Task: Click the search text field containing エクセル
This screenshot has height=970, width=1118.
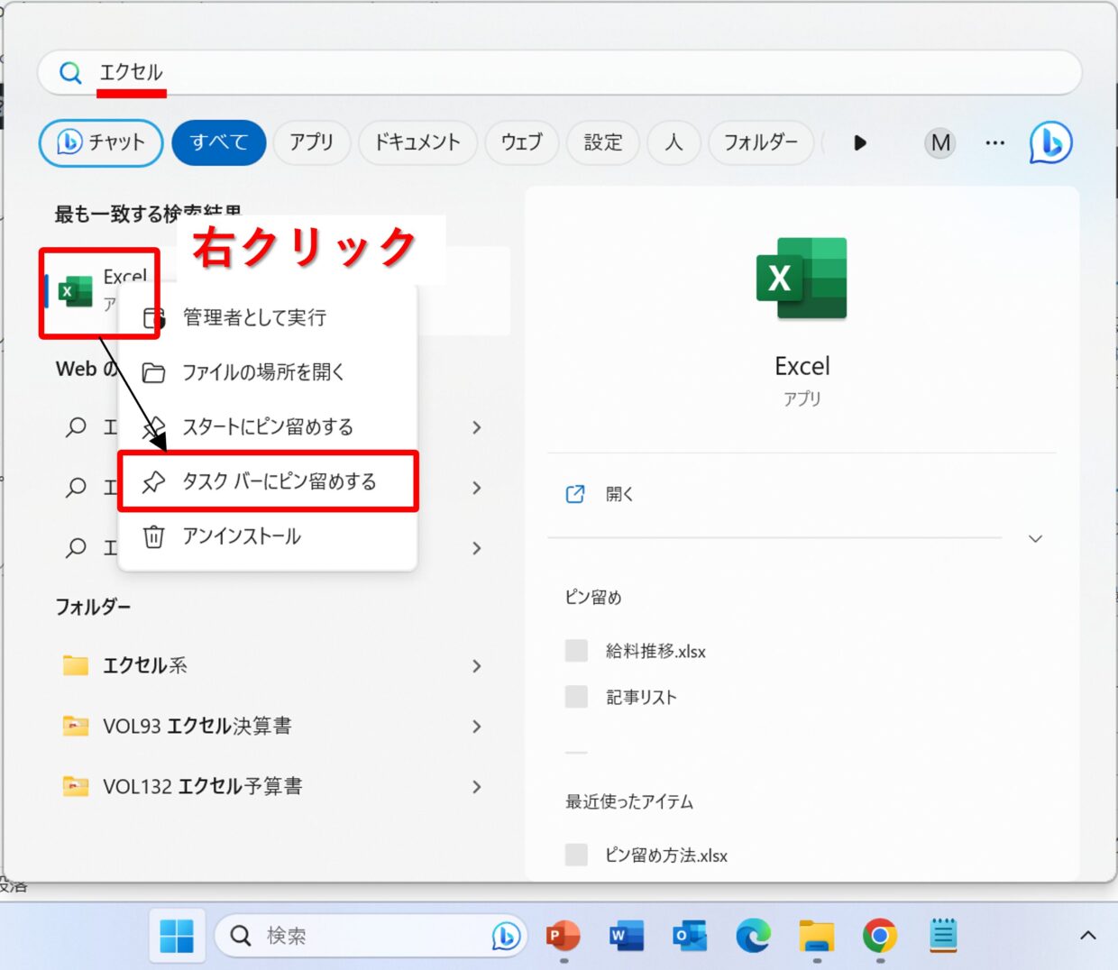Action: pyautogui.click(x=559, y=73)
